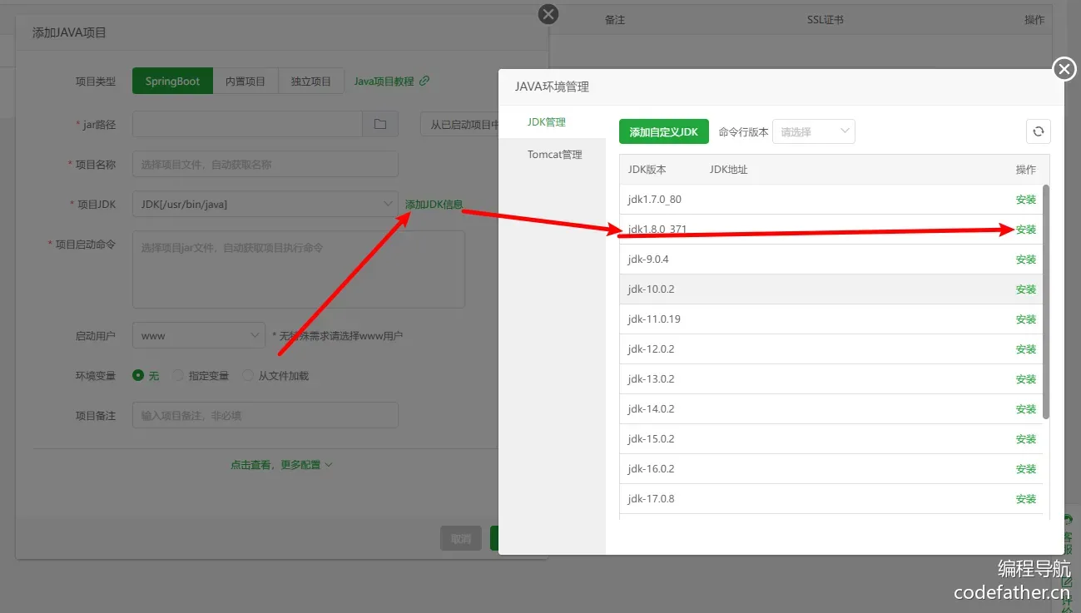Screen dimensions: 1081x613
Task: Choose the 内置项目 project type
Action: click(245, 82)
